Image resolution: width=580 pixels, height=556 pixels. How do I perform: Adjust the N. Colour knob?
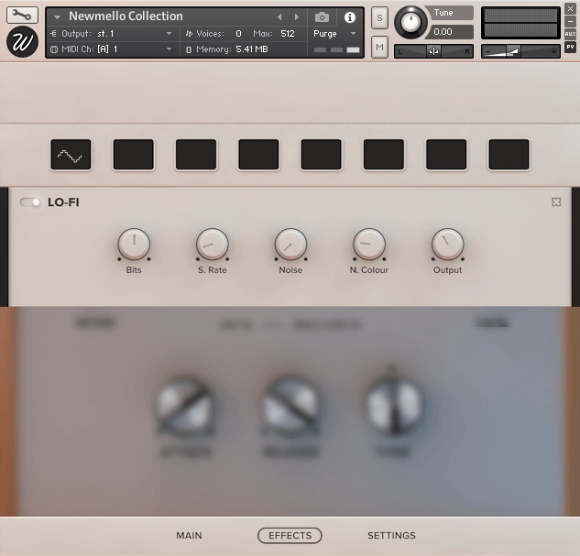pyautogui.click(x=369, y=245)
